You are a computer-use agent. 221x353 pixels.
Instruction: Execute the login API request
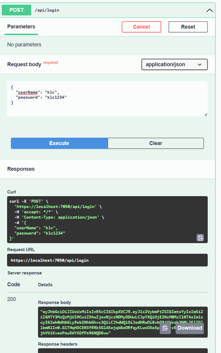pos(59,143)
